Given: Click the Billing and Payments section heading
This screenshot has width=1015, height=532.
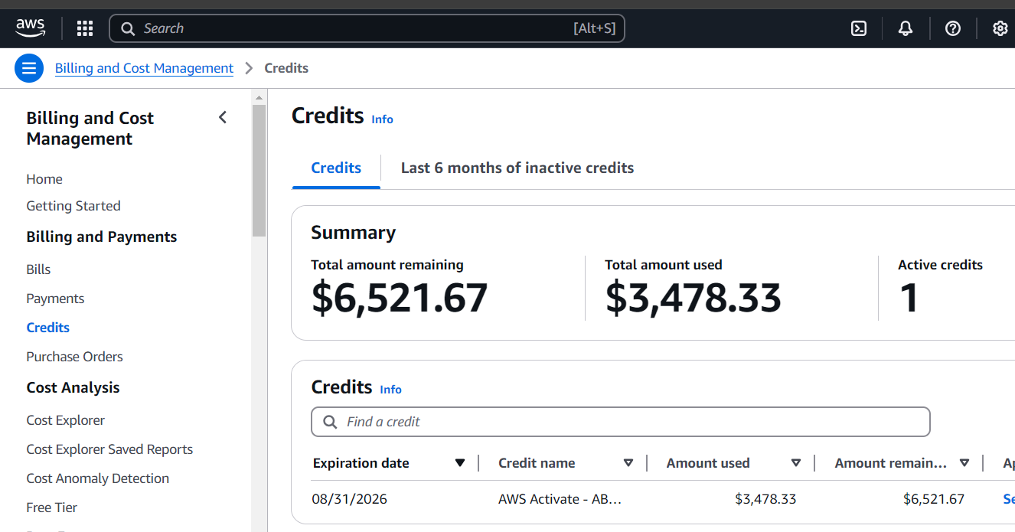Looking at the screenshot, I should [102, 237].
